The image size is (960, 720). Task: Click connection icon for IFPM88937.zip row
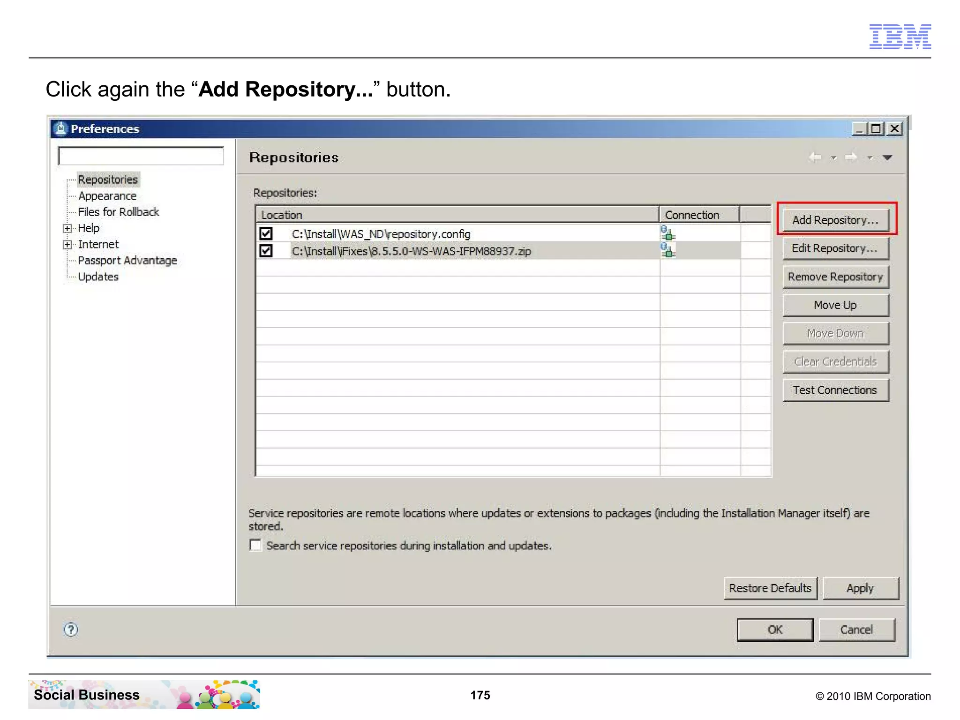point(667,250)
